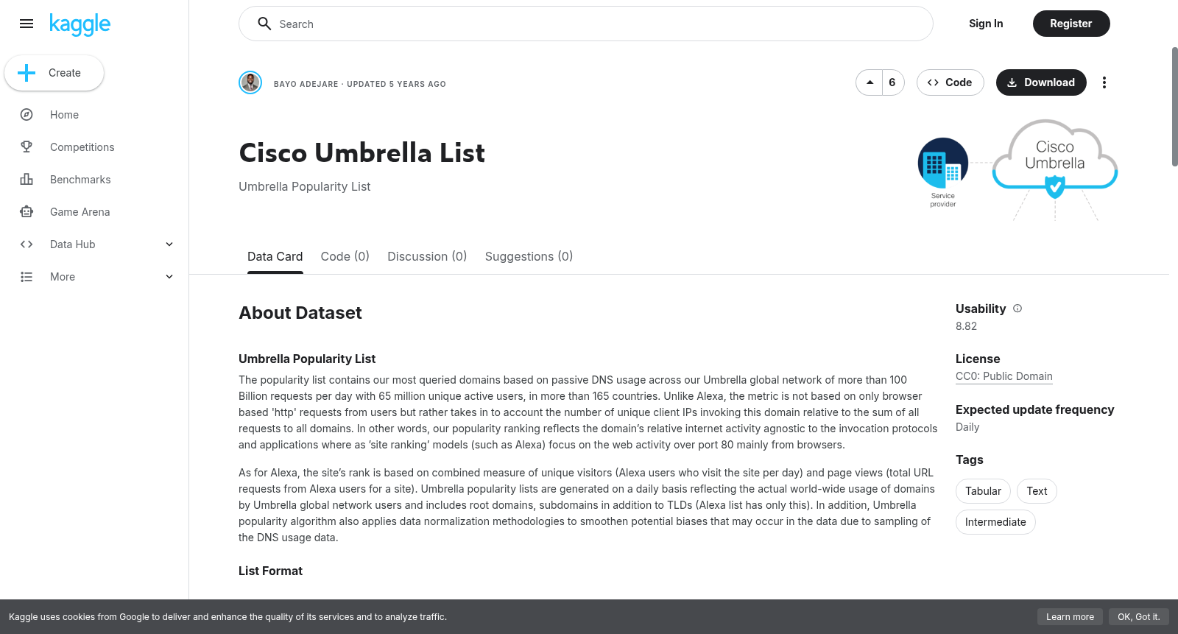The image size is (1178, 634).
Task: Open the three-dot more options menu
Action: click(x=1104, y=82)
